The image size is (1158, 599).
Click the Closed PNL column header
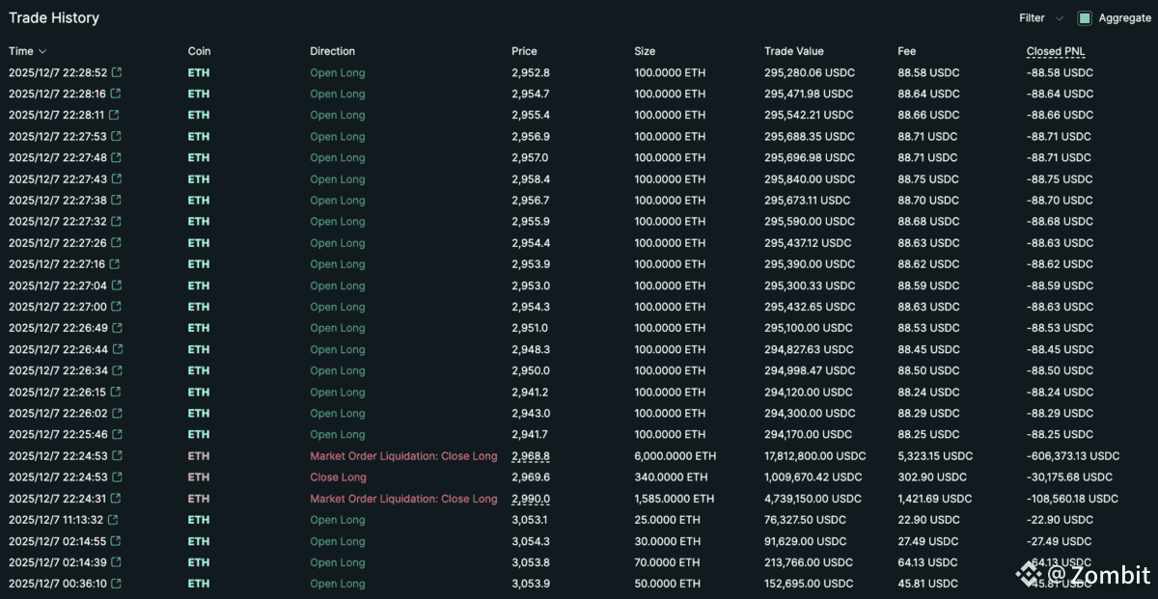click(x=1056, y=51)
